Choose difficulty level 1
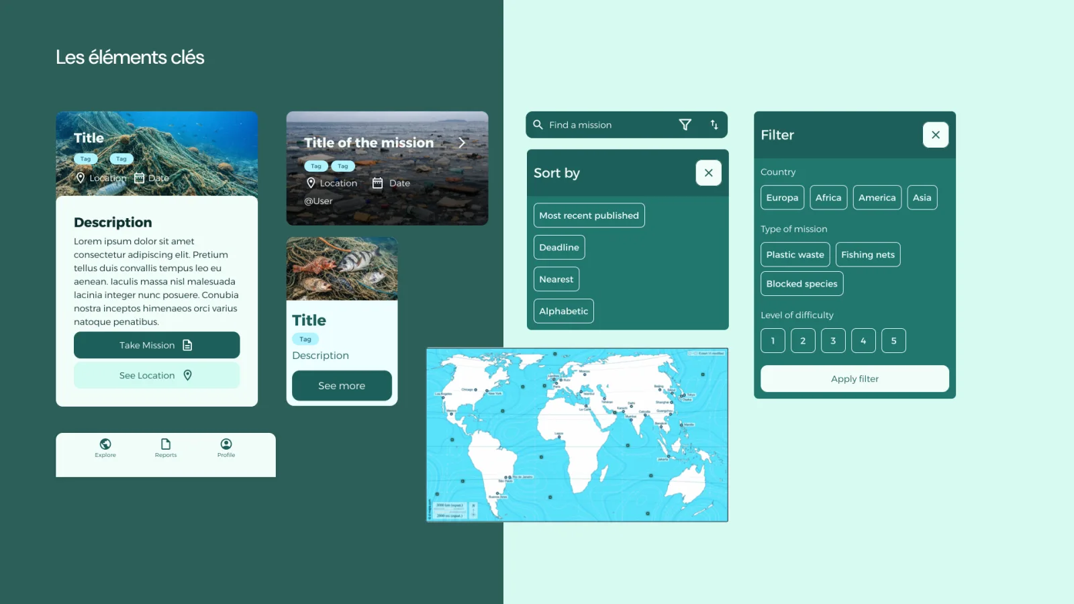 pyautogui.click(x=773, y=341)
